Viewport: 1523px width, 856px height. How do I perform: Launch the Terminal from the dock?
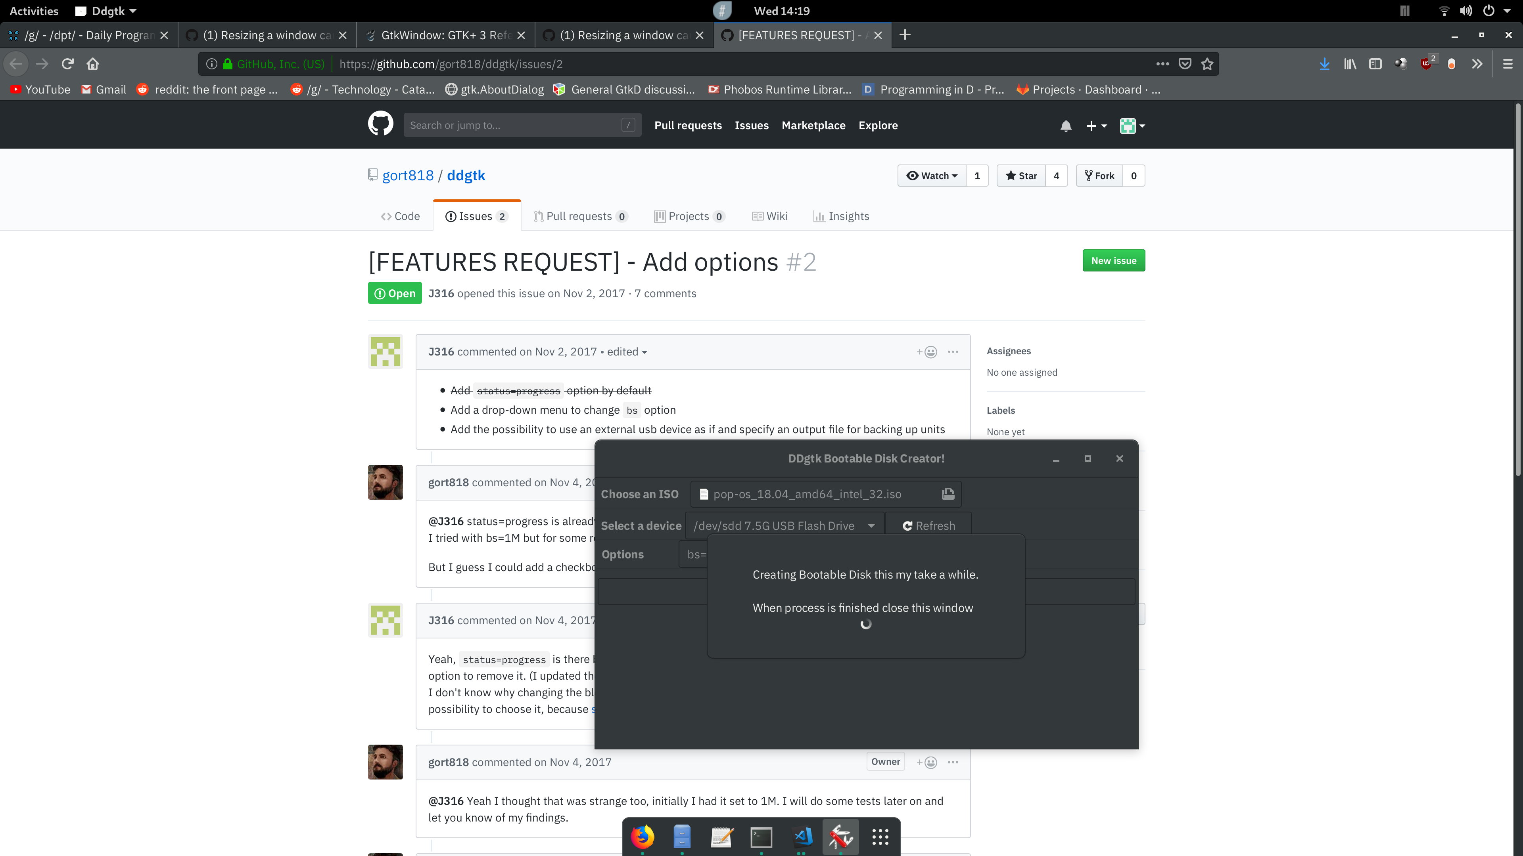tap(761, 837)
